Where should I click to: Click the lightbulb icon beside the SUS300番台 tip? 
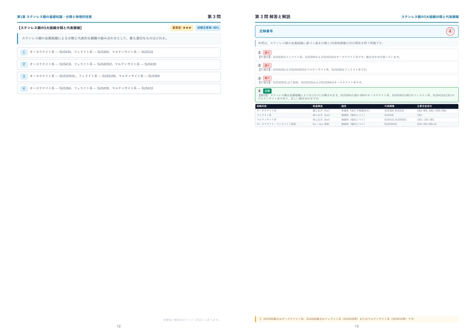click(260, 319)
